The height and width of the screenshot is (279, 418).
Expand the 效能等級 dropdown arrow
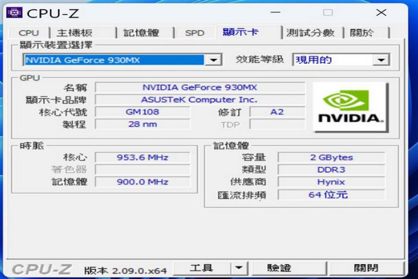[381, 60]
